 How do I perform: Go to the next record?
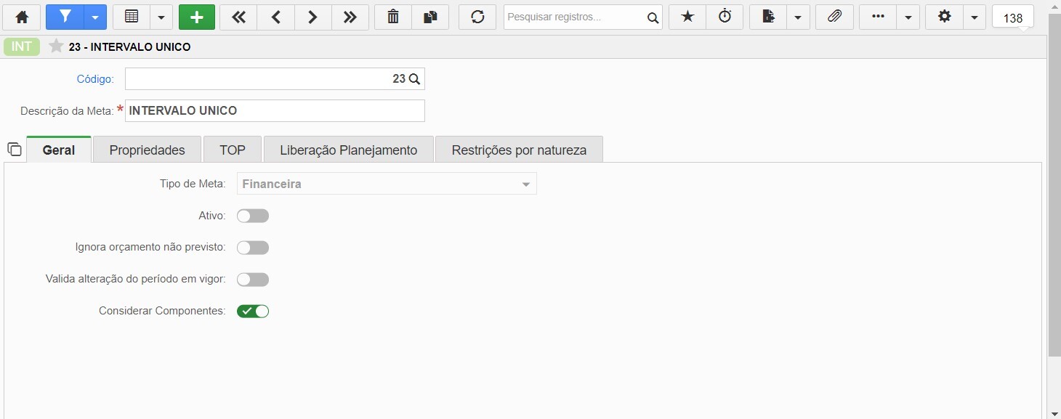(312, 17)
